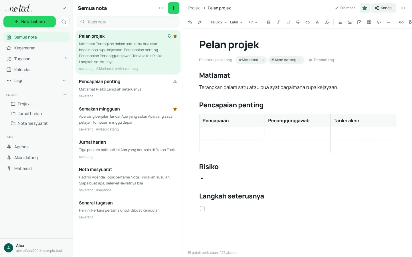This screenshot has width=412, height=257.
Task: Insert a link from the toolbar
Action: 401,22
